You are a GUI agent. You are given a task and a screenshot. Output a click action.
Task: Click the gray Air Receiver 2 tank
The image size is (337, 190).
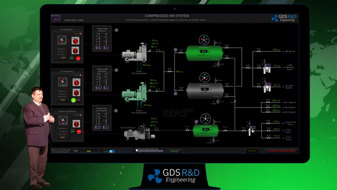pos(204,89)
